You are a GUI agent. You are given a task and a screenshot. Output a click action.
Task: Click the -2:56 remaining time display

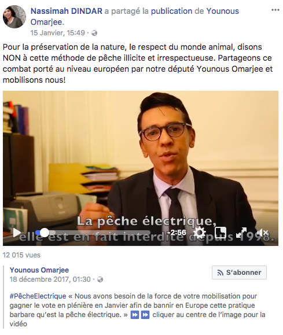point(177,233)
